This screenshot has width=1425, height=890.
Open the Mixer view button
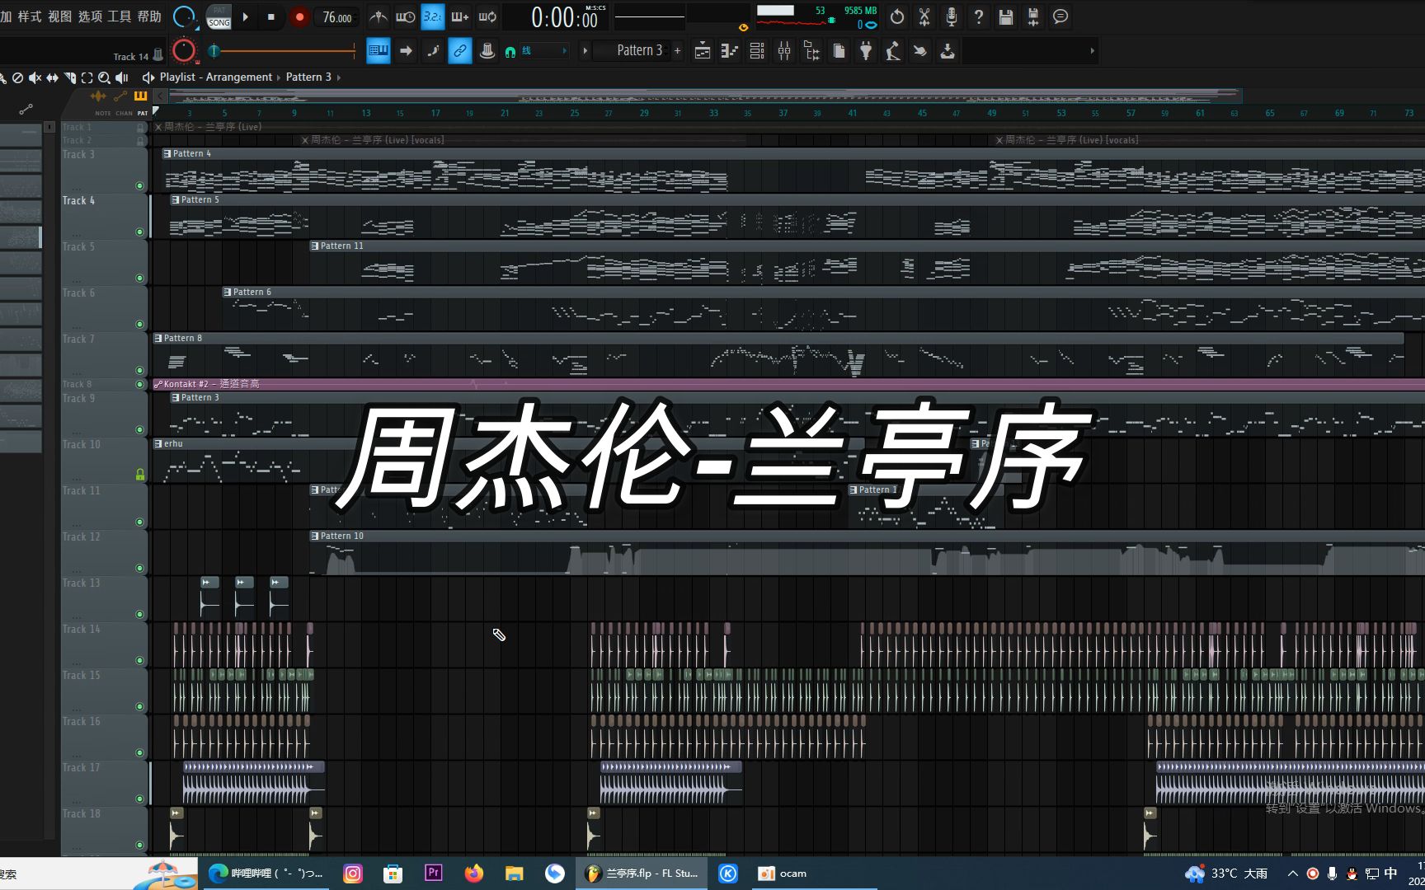click(x=784, y=51)
